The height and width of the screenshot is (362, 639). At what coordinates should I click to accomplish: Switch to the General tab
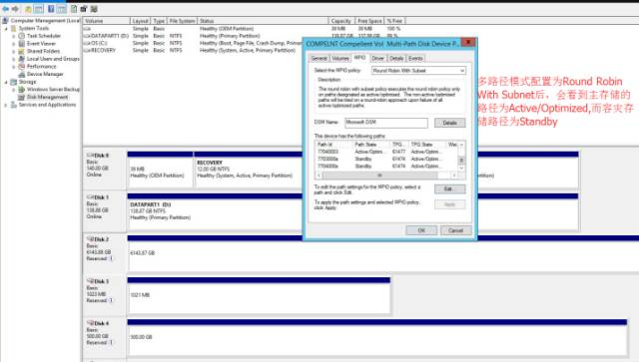[319, 59]
